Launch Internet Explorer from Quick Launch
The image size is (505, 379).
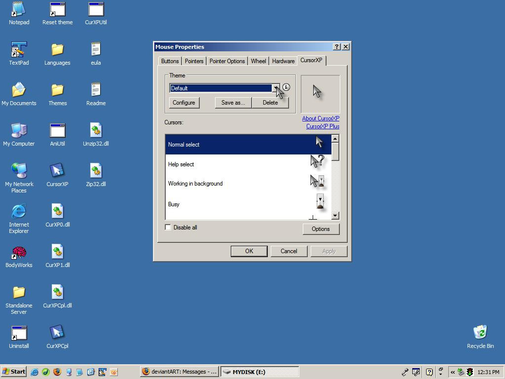tap(34, 372)
